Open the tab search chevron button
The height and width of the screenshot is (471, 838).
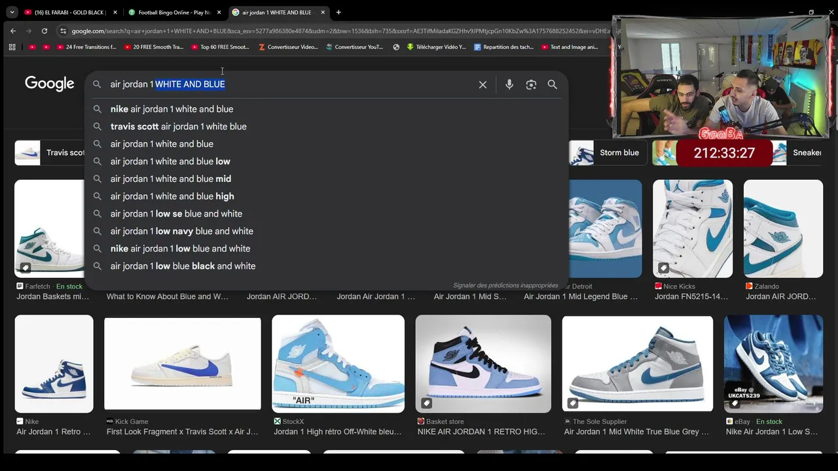tap(12, 12)
